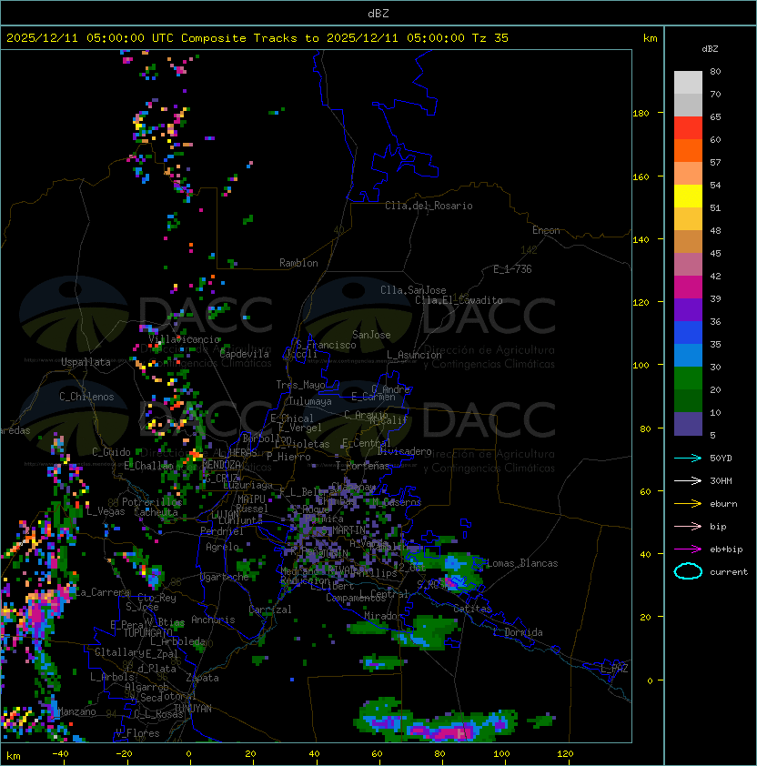Image resolution: width=757 pixels, height=766 pixels.
Task: Select the purple swatch between 39 and 36
Action: [688, 309]
